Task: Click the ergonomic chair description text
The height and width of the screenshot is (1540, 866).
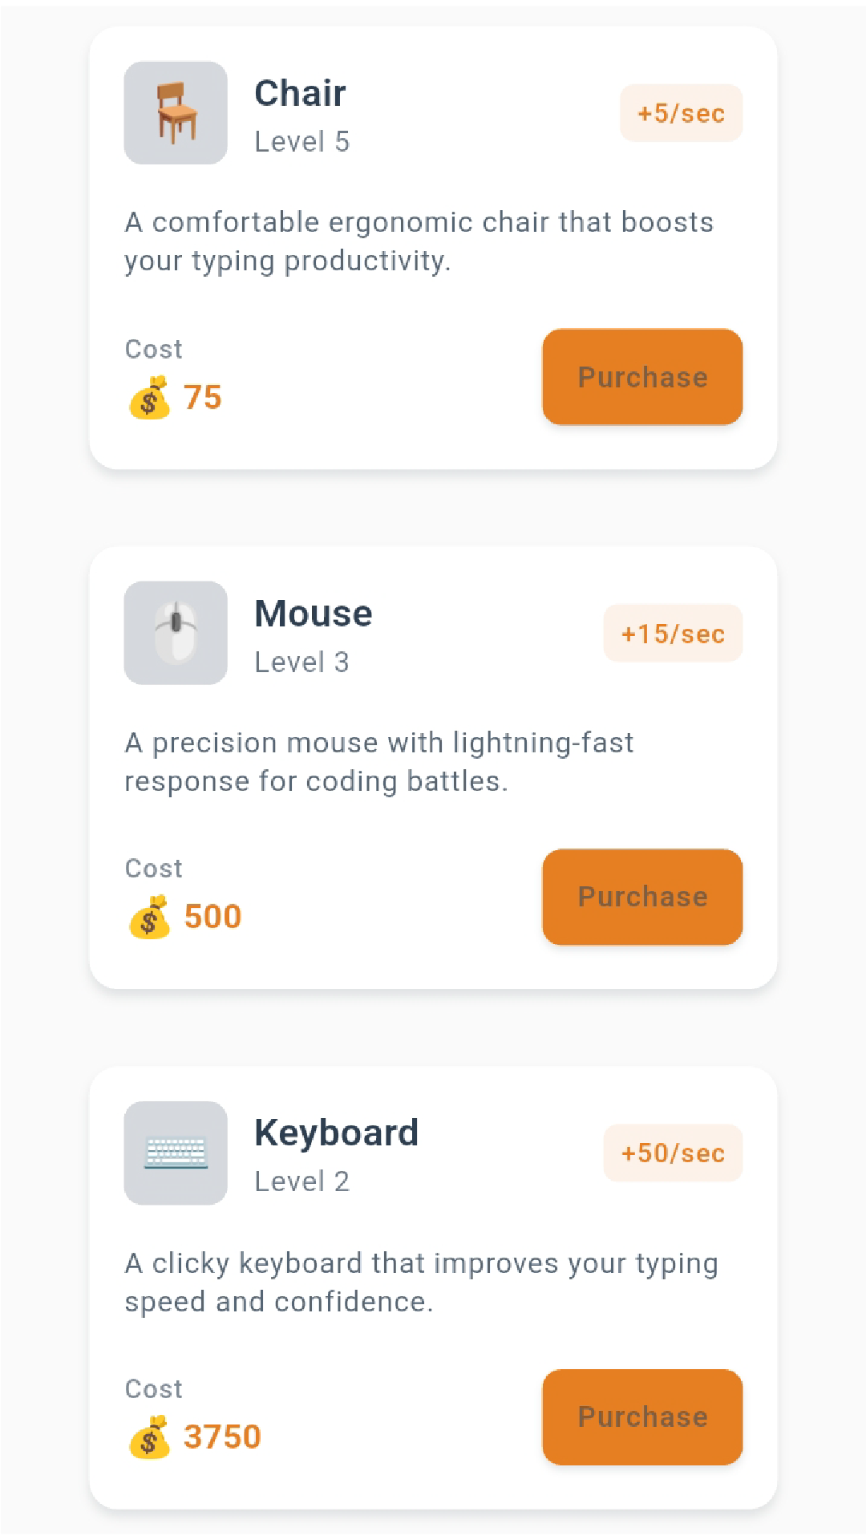Action: pos(419,241)
